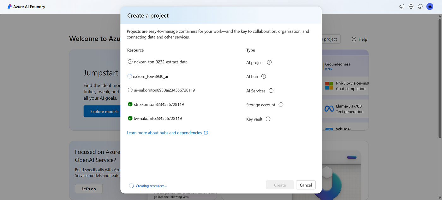Click Explore models button behind the dialog
Screen dimensions: 442x200
[x=102, y=111]
